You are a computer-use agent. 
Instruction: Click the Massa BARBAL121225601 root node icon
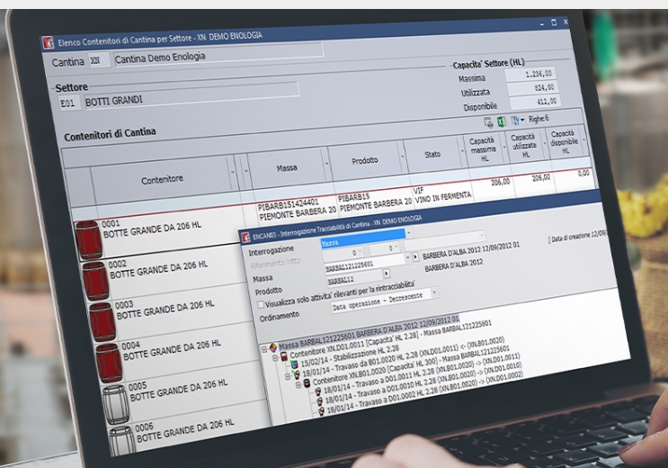point(273,347)
